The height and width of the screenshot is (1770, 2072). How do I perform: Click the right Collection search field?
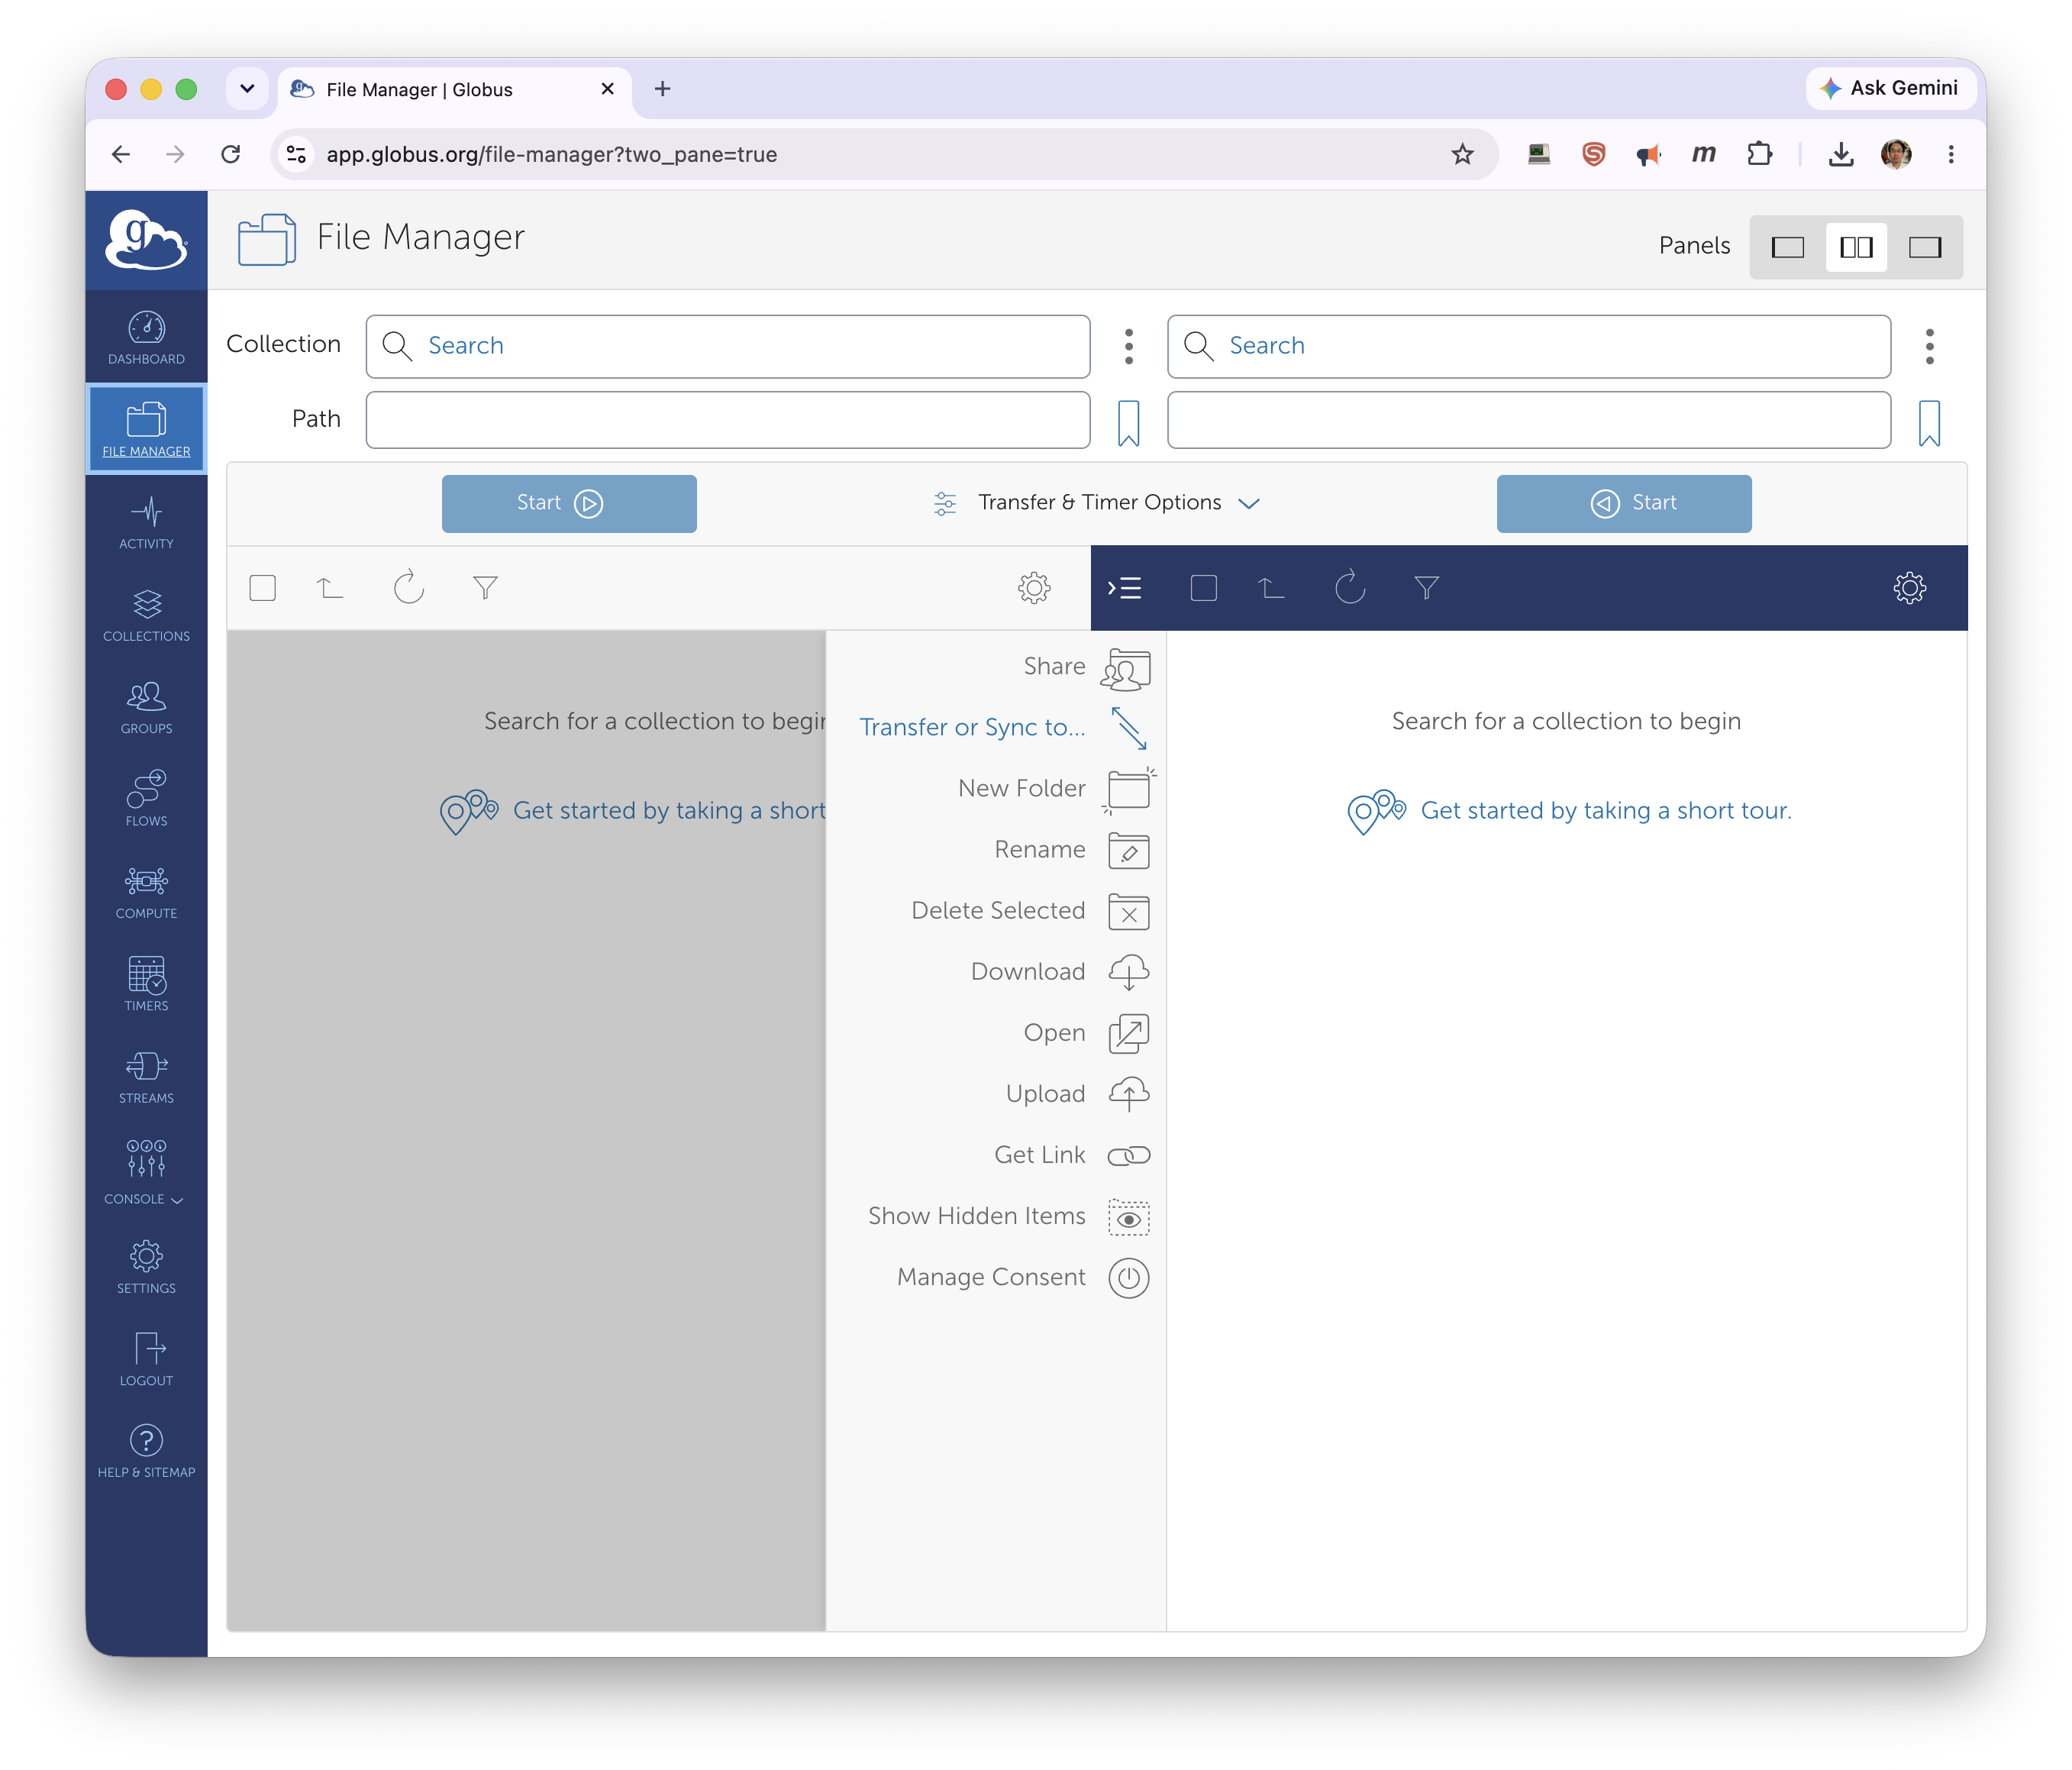(1529, 346)
